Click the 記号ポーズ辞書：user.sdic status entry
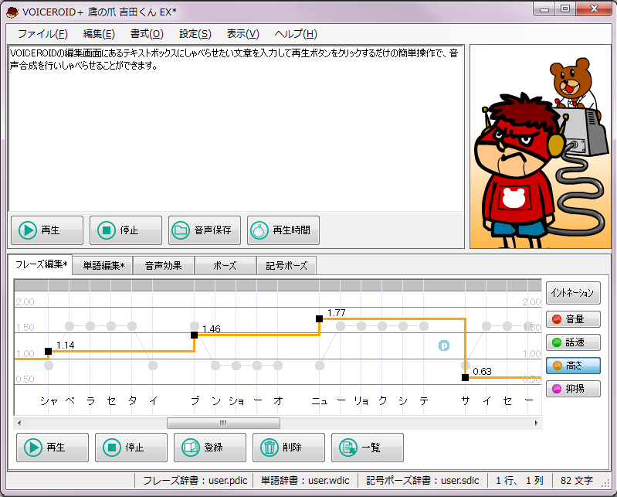This screenshot has width=617, height=497. 422,481
